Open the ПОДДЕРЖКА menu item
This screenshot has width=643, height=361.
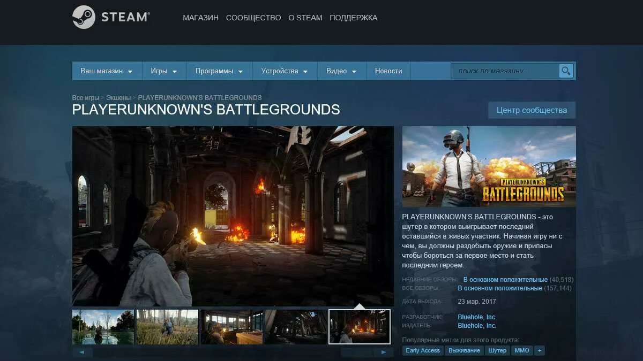pos(354,18)
